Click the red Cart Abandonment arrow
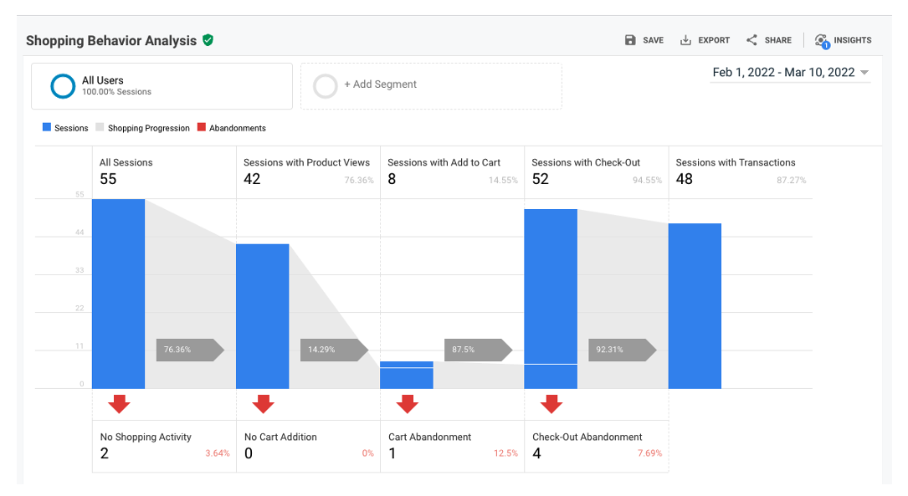The width and height of the screenshot is (908, 496). 407,405
